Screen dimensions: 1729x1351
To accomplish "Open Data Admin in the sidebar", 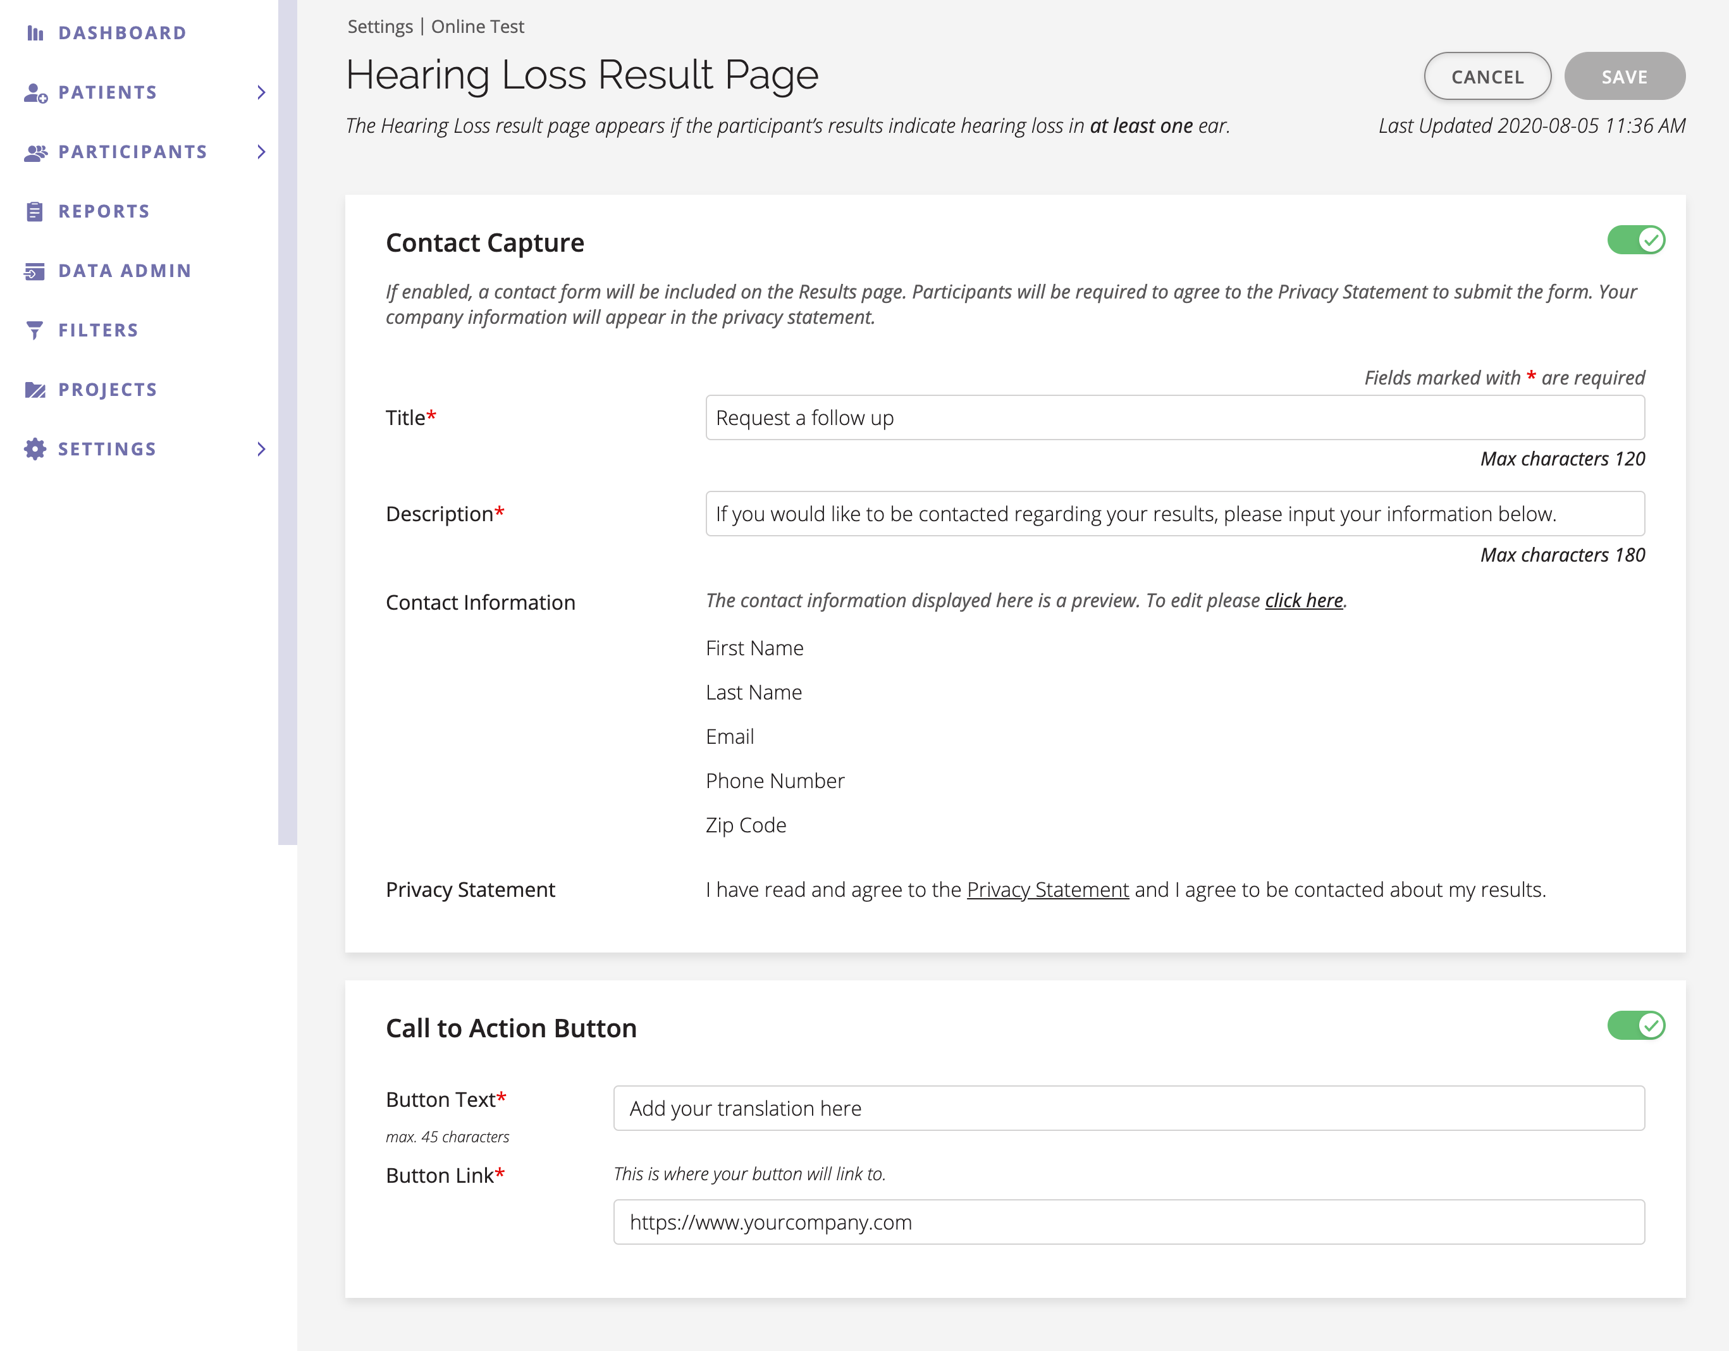I will tap(125, 271).
